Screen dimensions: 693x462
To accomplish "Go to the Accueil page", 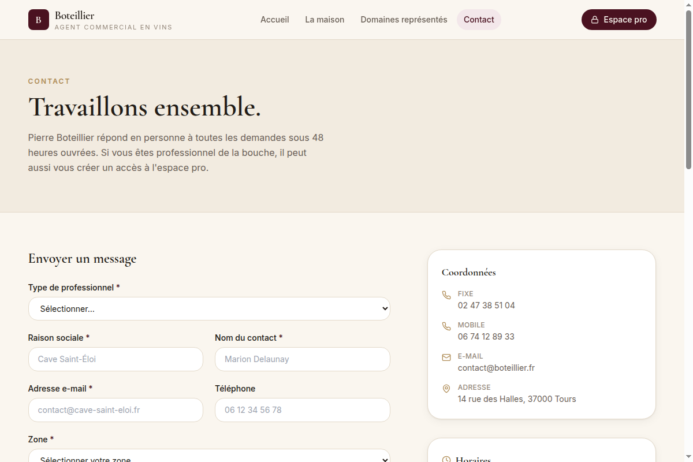I will 275,20.
